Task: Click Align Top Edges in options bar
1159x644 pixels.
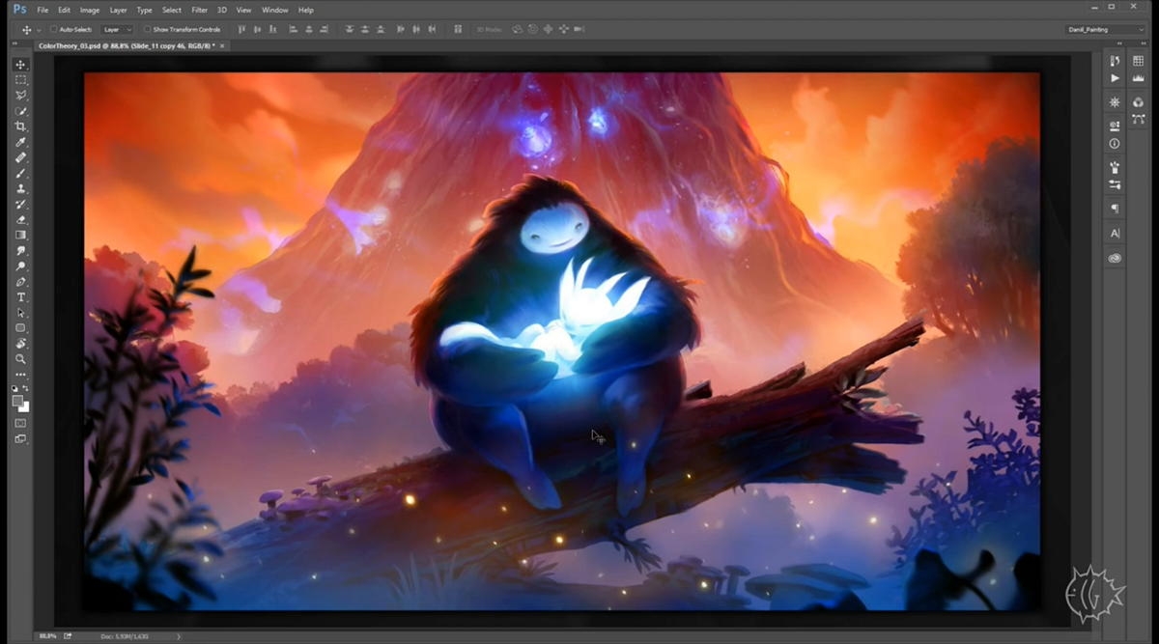Action: point(241,30)
